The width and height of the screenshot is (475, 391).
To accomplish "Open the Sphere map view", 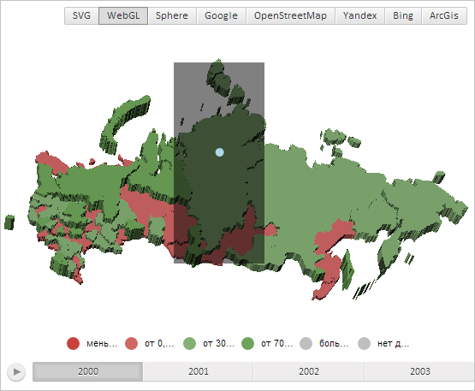I will [172, 15].
